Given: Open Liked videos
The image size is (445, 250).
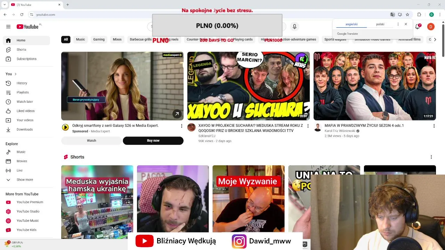Looking at the screenshot, I should pyautogui.click(x=26, y=111).
